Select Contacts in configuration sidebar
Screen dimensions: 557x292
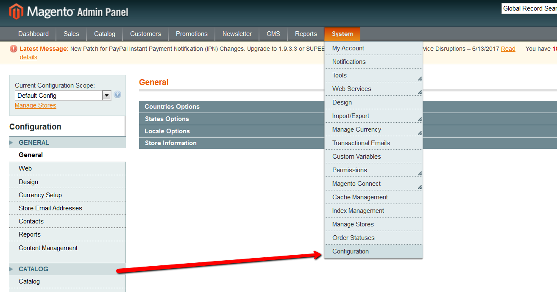(x=67, y=221)
